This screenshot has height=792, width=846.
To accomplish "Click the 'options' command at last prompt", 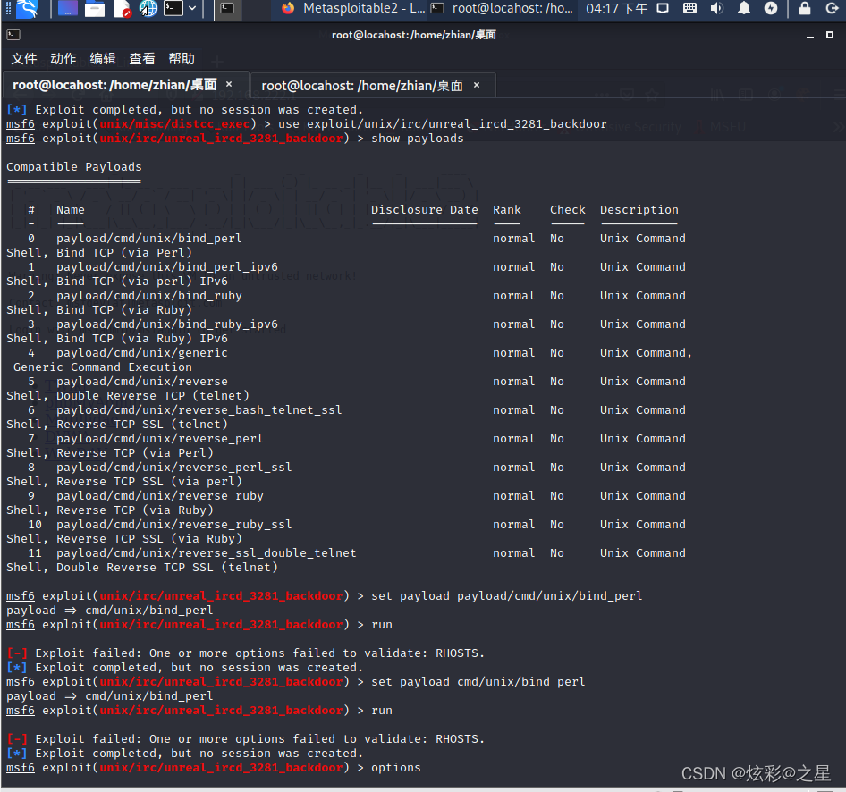I will (396, 767).
